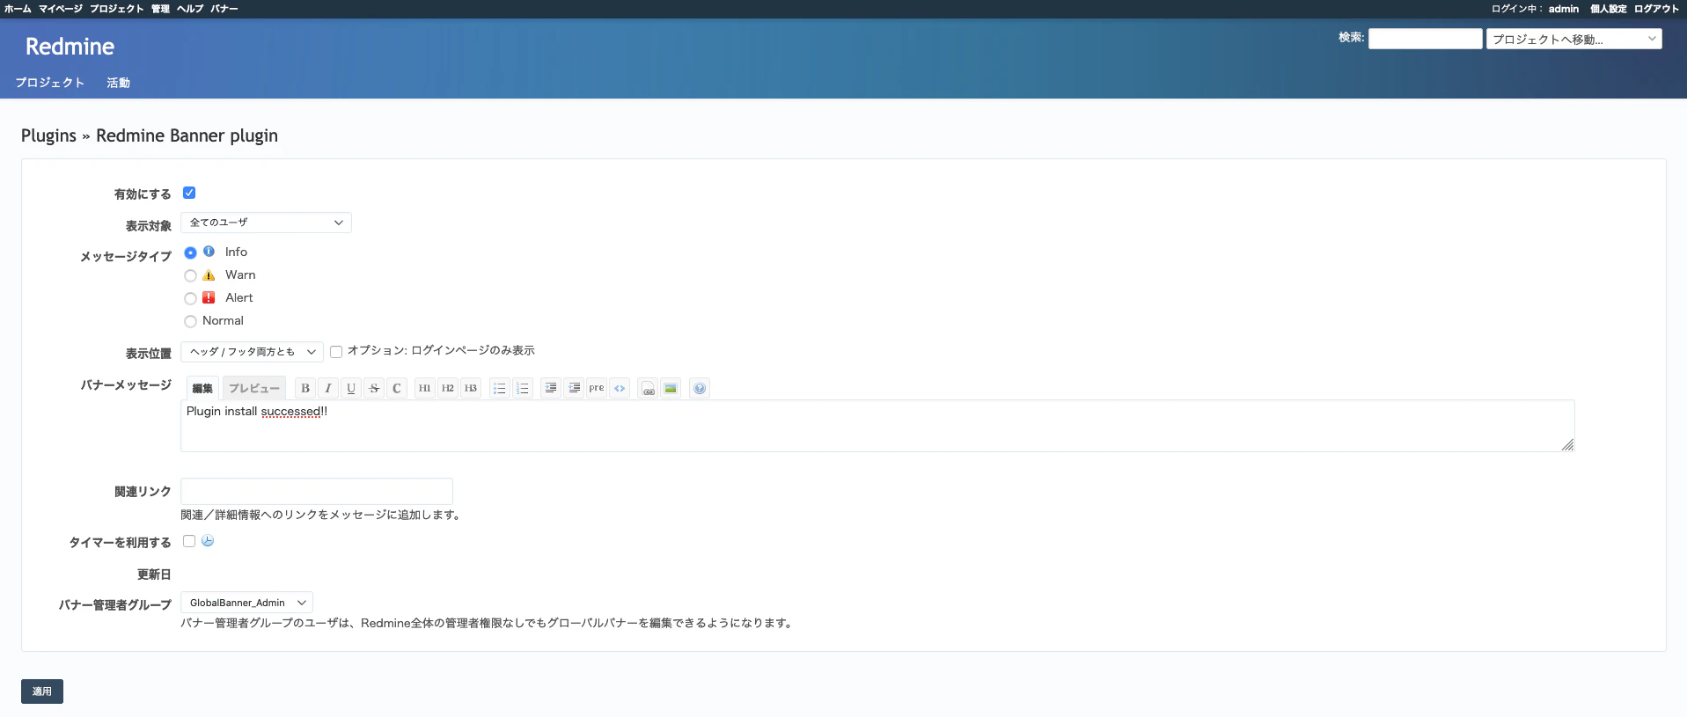The image size is (1687, 717).
Task: Apply strikethrough formatting in the editor toolbar
Action: tap(374, 388)
